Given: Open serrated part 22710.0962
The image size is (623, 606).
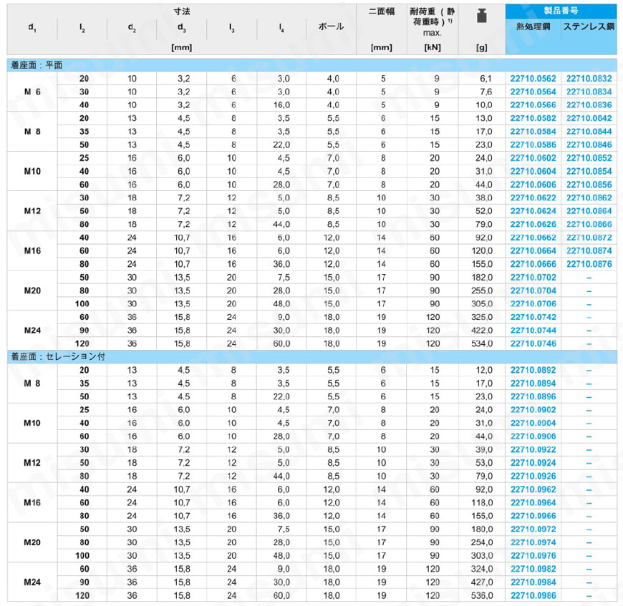Looking at the screenshot, I should 533,489.
